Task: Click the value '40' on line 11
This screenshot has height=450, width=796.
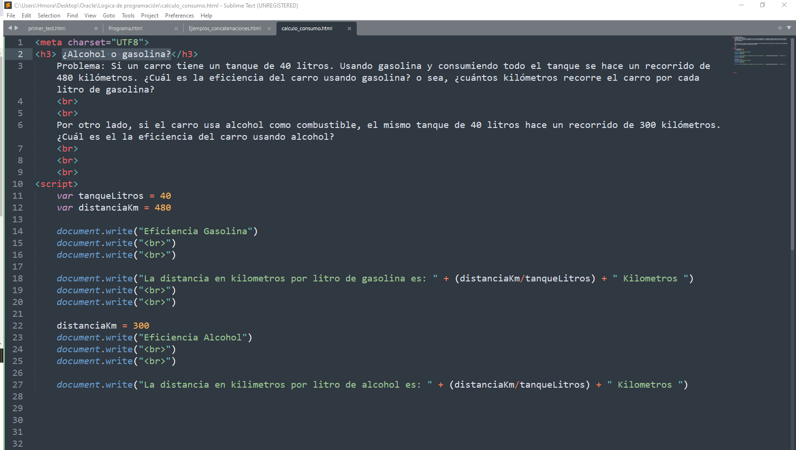Action: (x=166, y=195)
